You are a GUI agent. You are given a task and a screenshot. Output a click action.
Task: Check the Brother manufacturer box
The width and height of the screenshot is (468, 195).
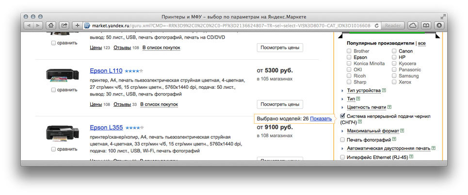tap(349, 51)
